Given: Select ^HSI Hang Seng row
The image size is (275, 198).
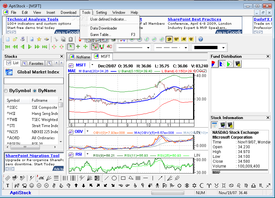Looking at the screenshot, I should coord(32,114).
